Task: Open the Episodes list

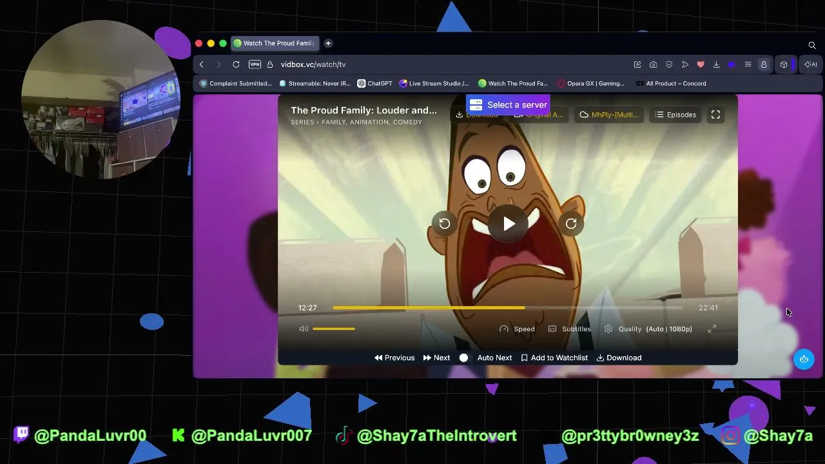Action: click(675, 115)
